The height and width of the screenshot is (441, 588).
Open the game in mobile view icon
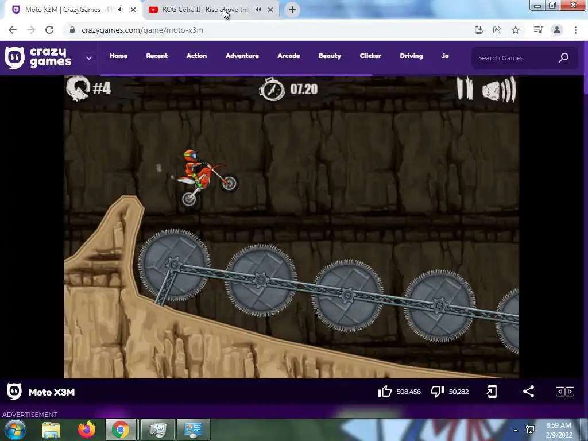[x=492, y=392]
